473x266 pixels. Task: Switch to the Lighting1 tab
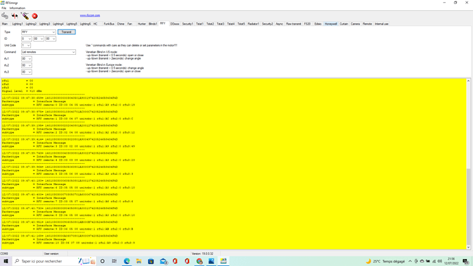coord(17,24)
